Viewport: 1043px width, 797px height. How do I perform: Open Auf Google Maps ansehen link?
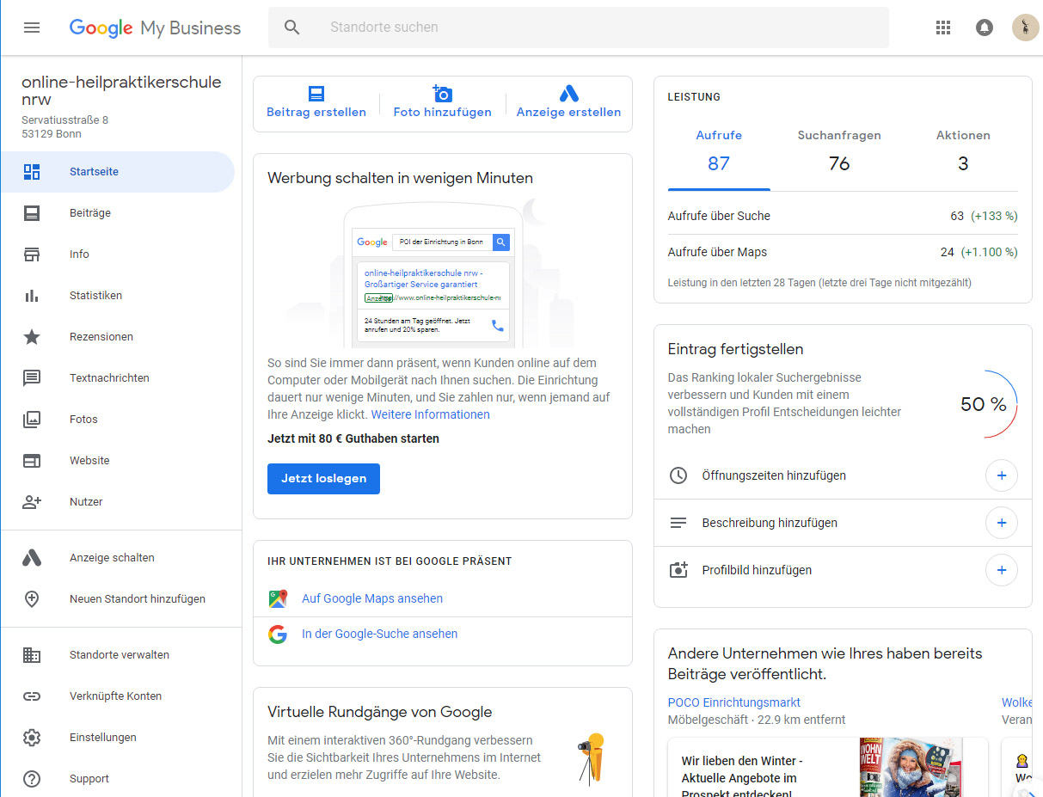pos(372,598)
